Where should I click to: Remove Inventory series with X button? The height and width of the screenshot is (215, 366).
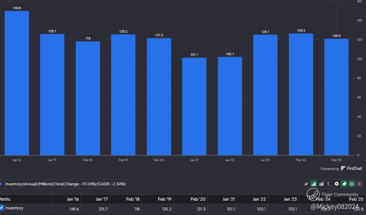(359, 184)
